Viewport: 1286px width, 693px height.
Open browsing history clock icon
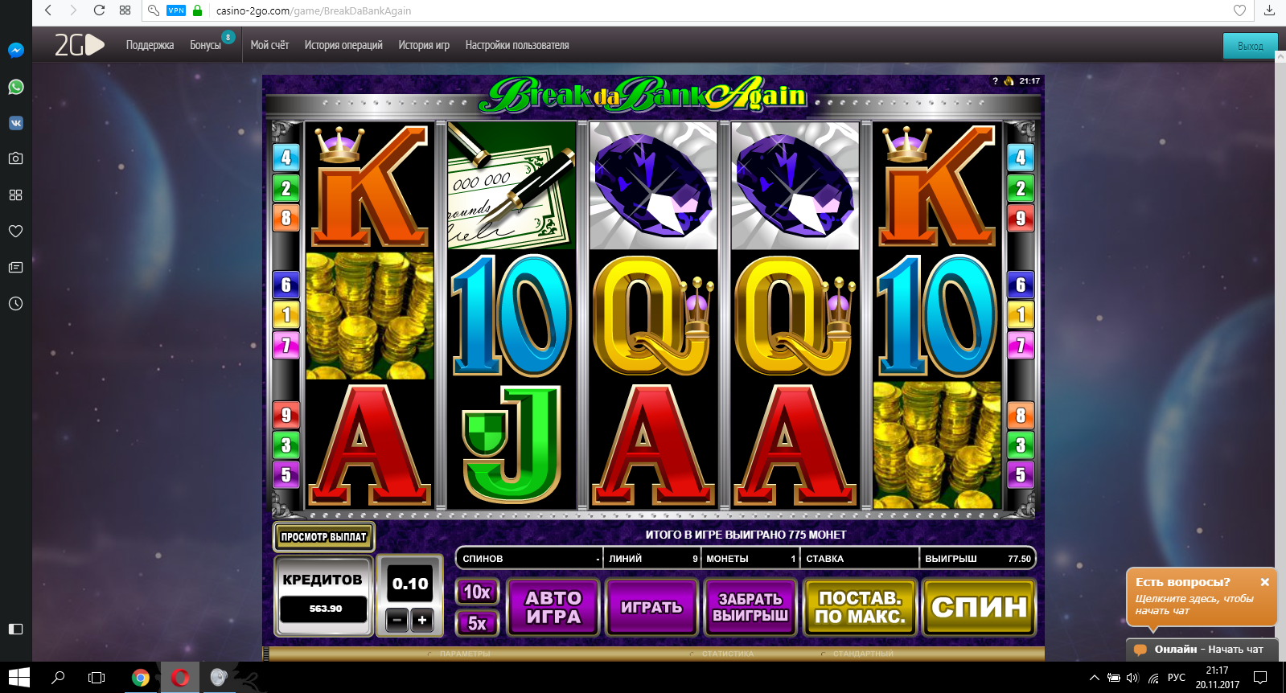[15, 303]
